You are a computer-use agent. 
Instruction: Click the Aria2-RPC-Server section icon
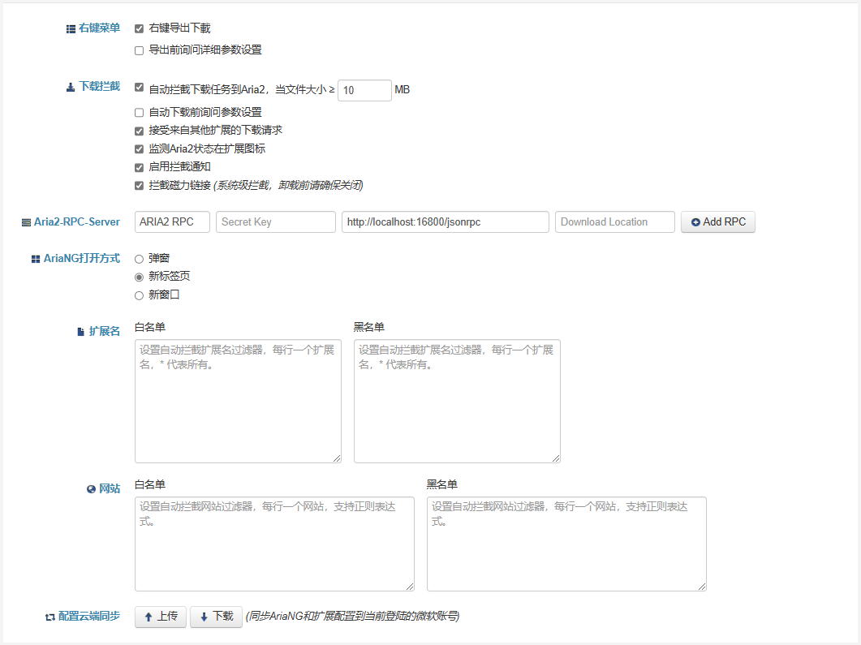(x=27, y=222)
